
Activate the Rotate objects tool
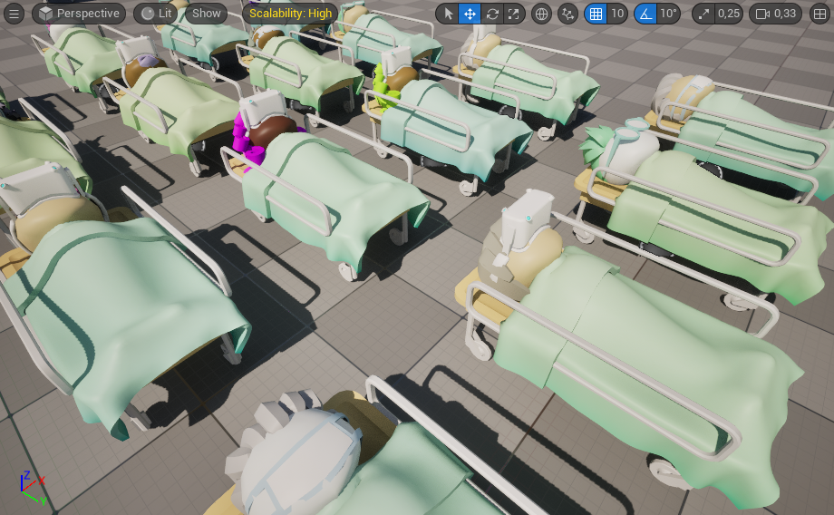pyautogui.click(x=492, y=14)
